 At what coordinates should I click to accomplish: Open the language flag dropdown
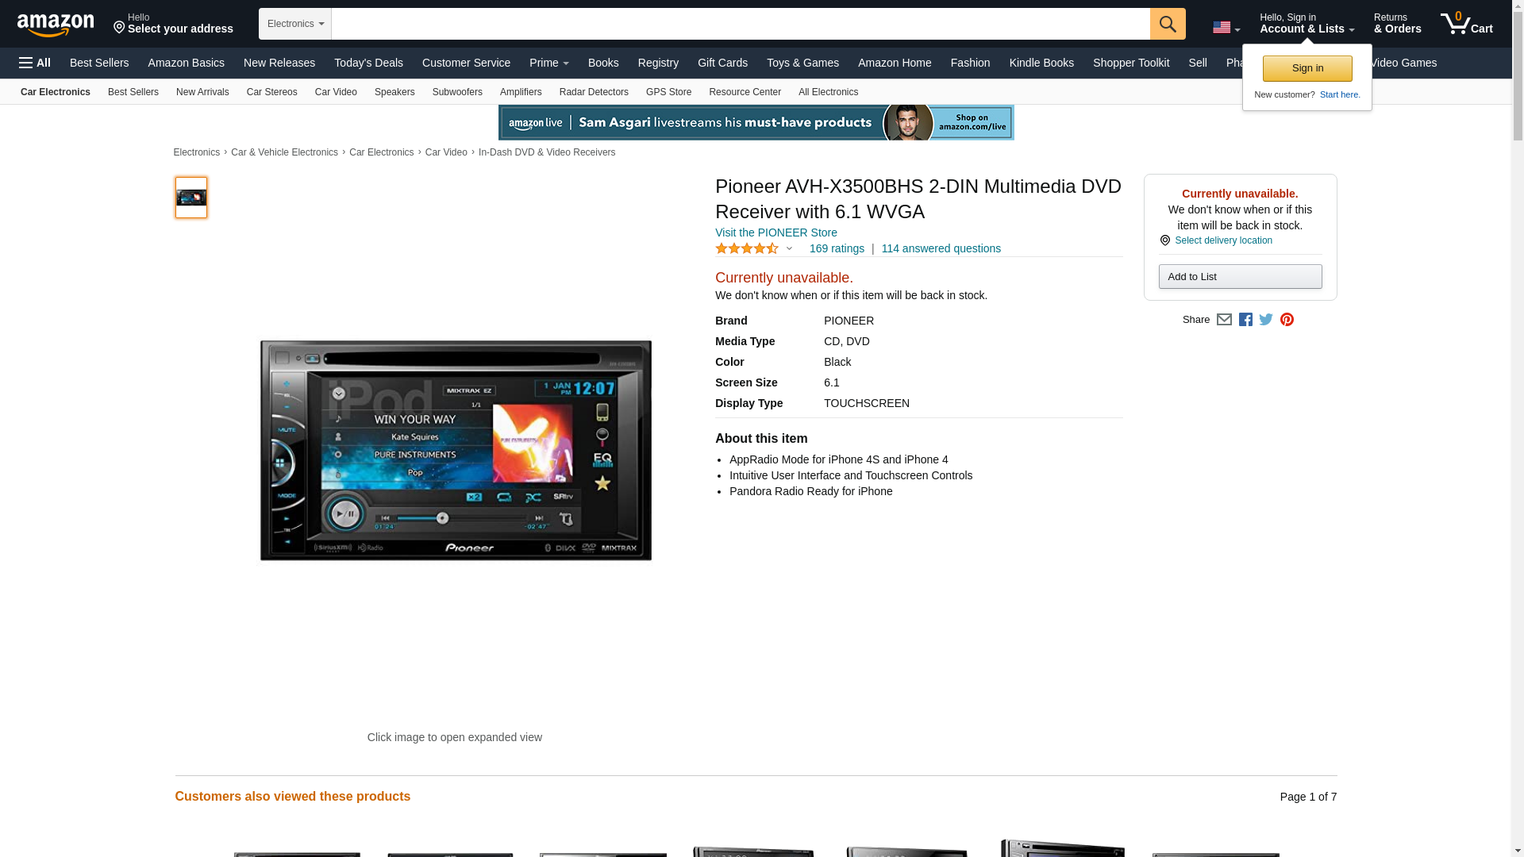[1226, 28]
